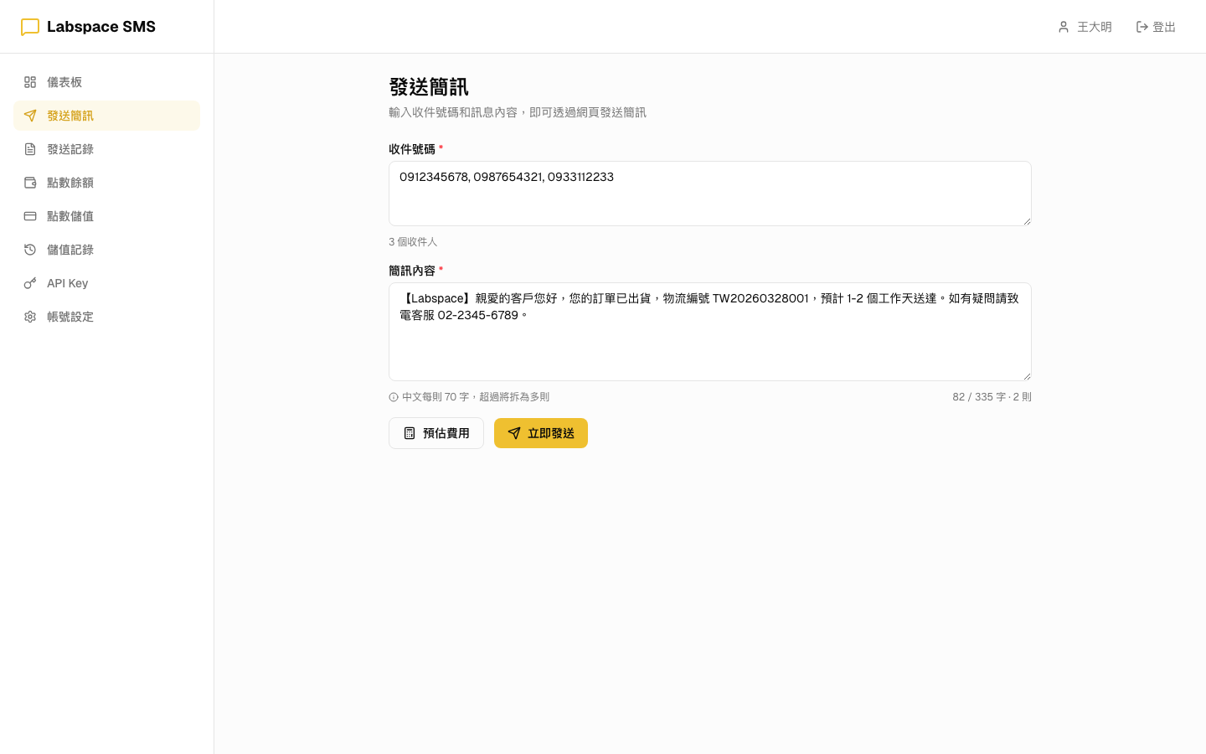Click inside the 簡訊內容 message textarea

coord(709,331)
